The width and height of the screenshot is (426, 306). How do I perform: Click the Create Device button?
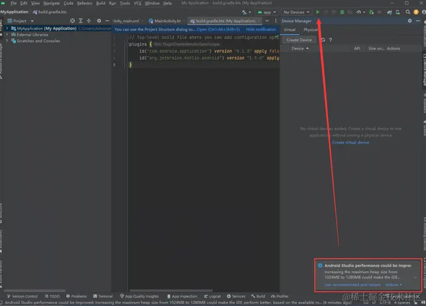pos(299,40)
